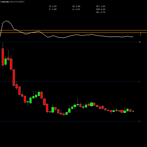Click the 'Charts USA EDUC' title text
The image size is (147, 147).
(17, 2)
